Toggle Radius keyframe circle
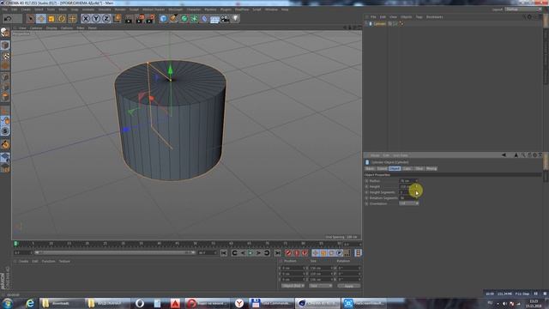 pyautogui.click(x=366, y=181)
